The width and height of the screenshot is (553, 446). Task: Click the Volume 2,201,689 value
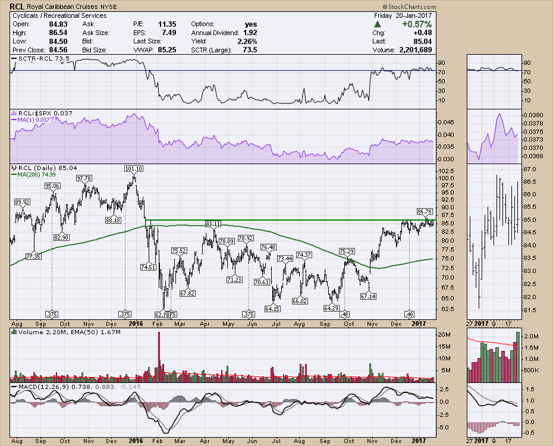[x=416, y=50]
